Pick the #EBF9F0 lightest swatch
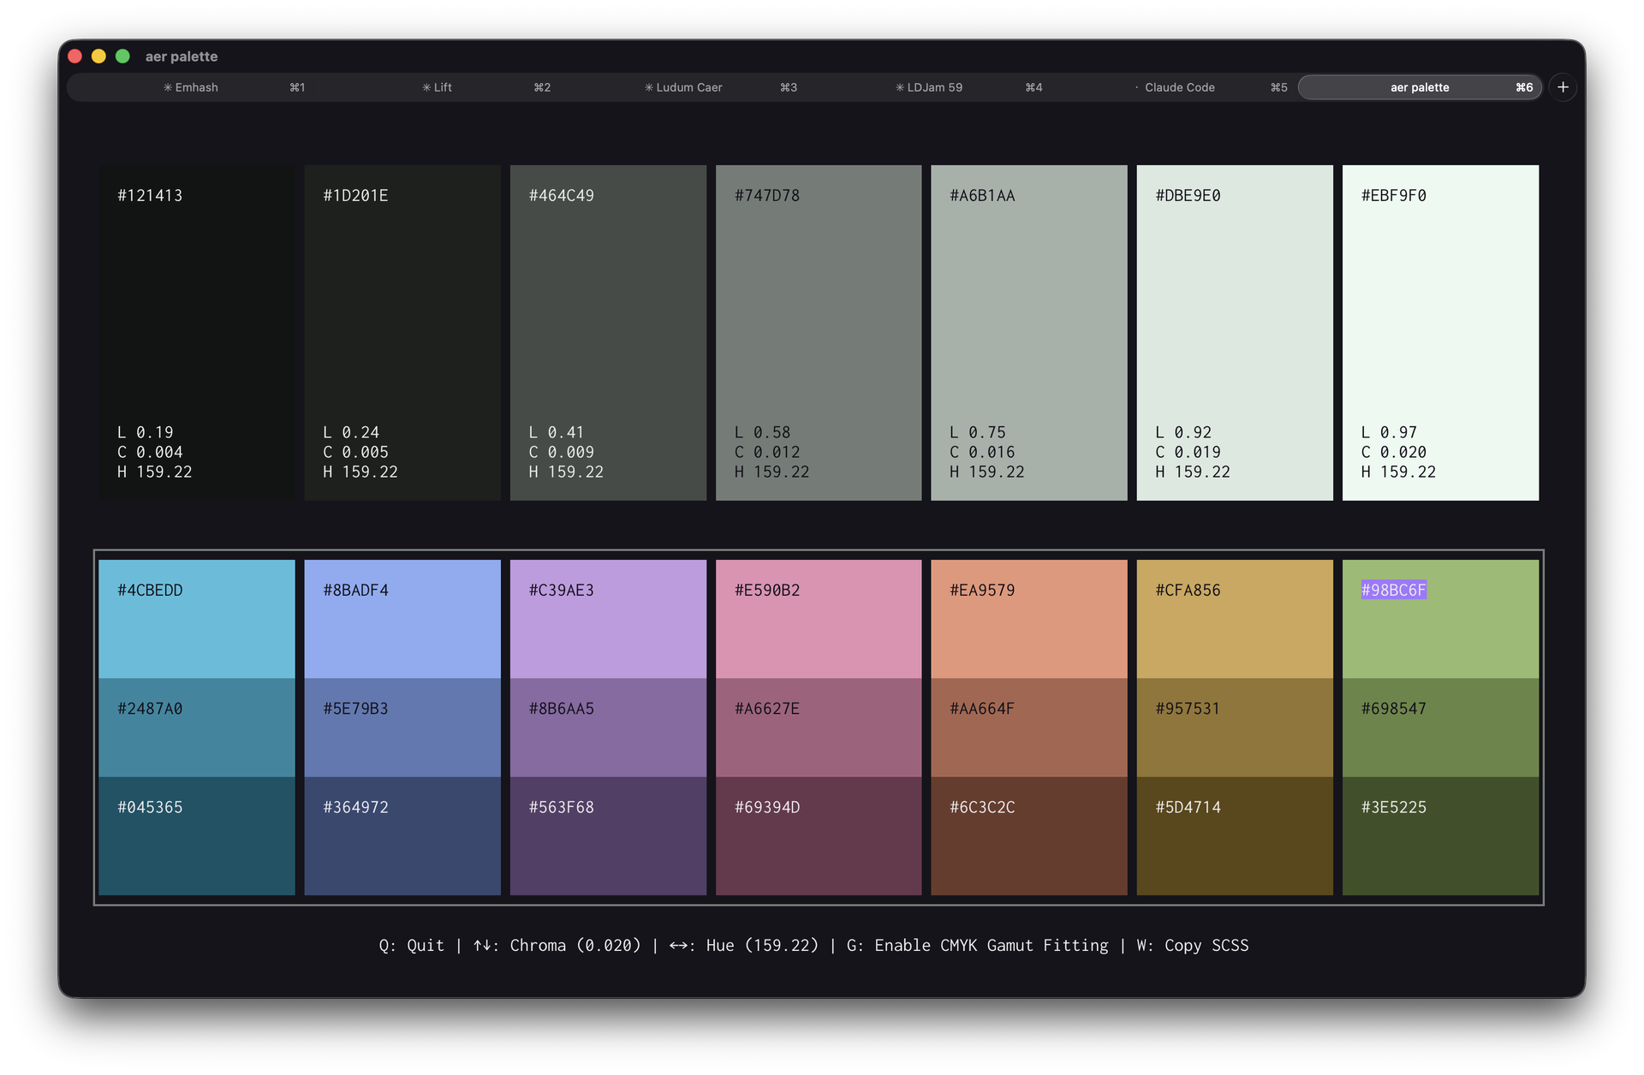 click(1440, 333)
